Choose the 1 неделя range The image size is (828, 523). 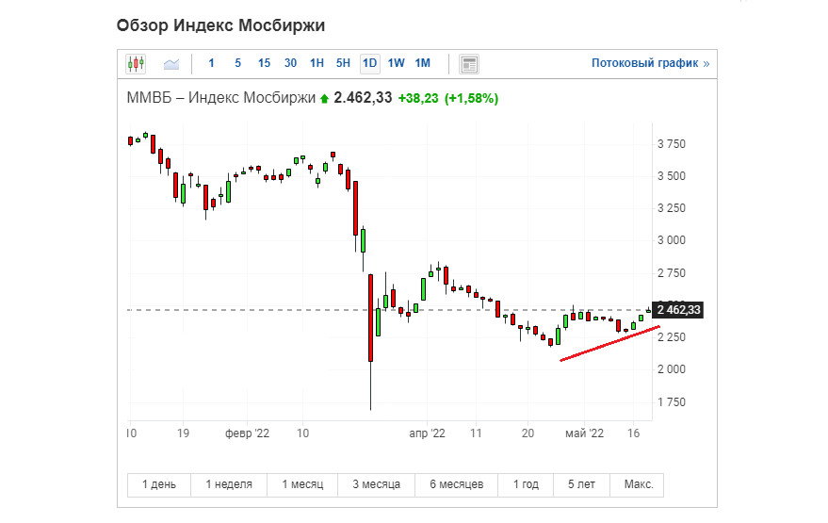pos(229,484)
